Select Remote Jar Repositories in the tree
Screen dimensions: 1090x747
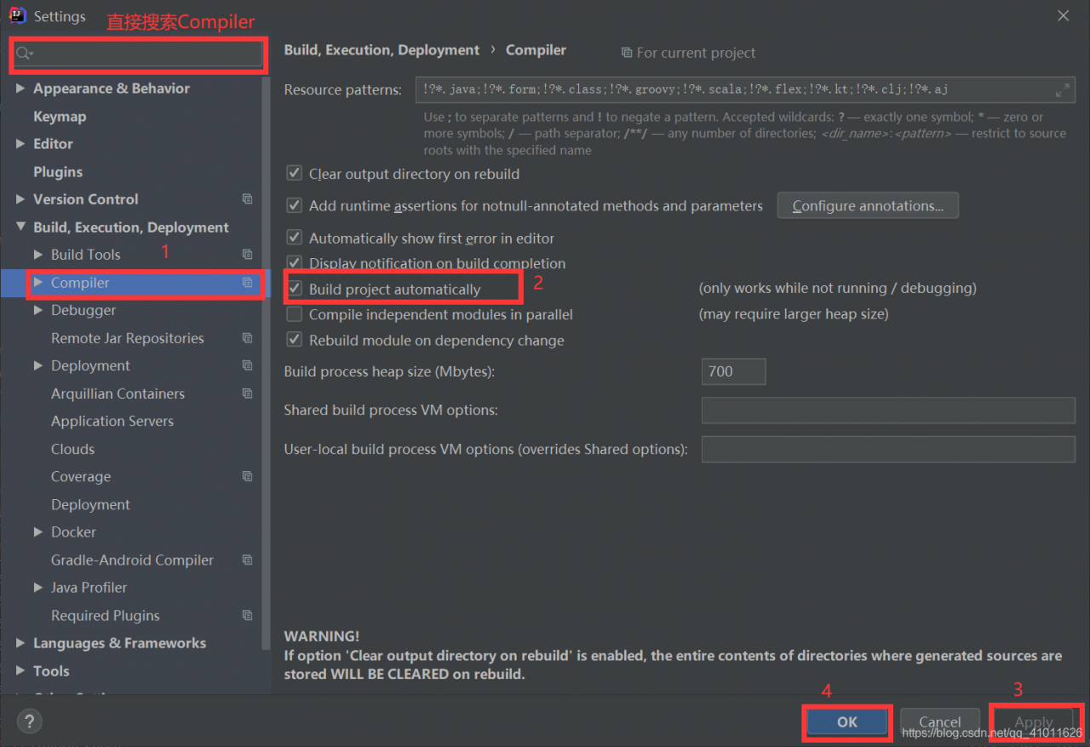[128, 338]
